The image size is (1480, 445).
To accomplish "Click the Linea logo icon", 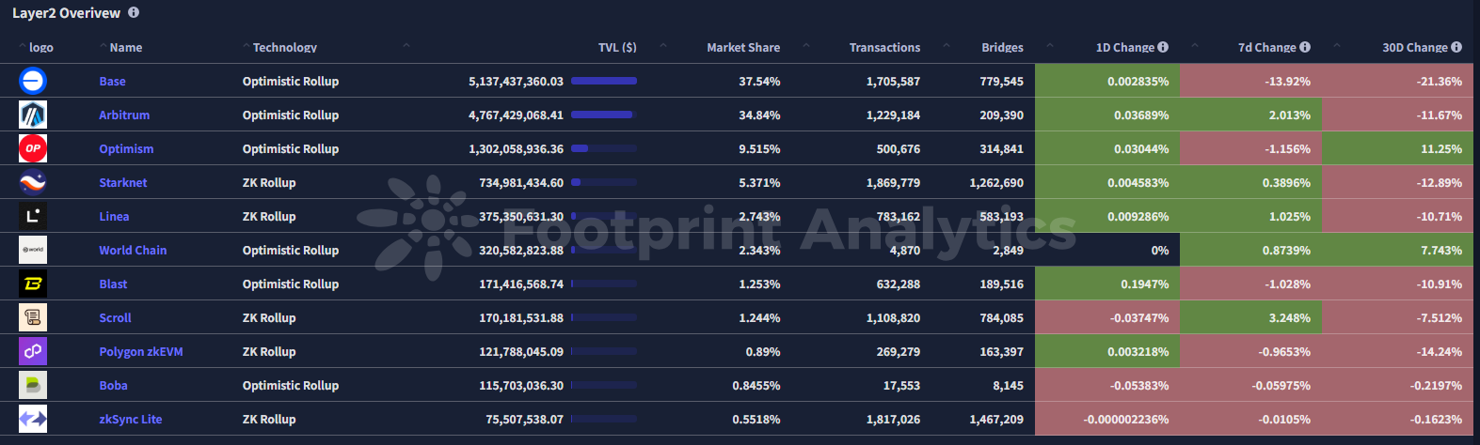I will coord(33,216).
